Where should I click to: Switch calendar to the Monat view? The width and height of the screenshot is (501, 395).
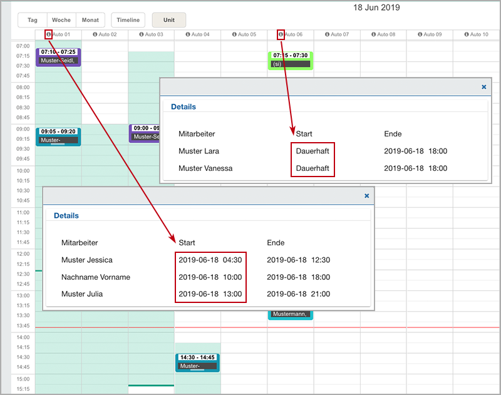pyautogui.click(x=90, y=20)
